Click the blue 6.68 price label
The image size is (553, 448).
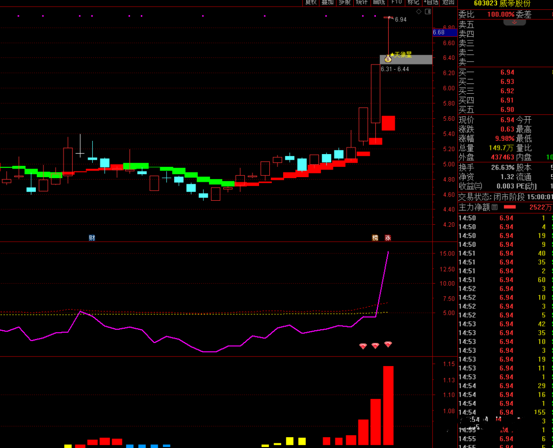439,32
